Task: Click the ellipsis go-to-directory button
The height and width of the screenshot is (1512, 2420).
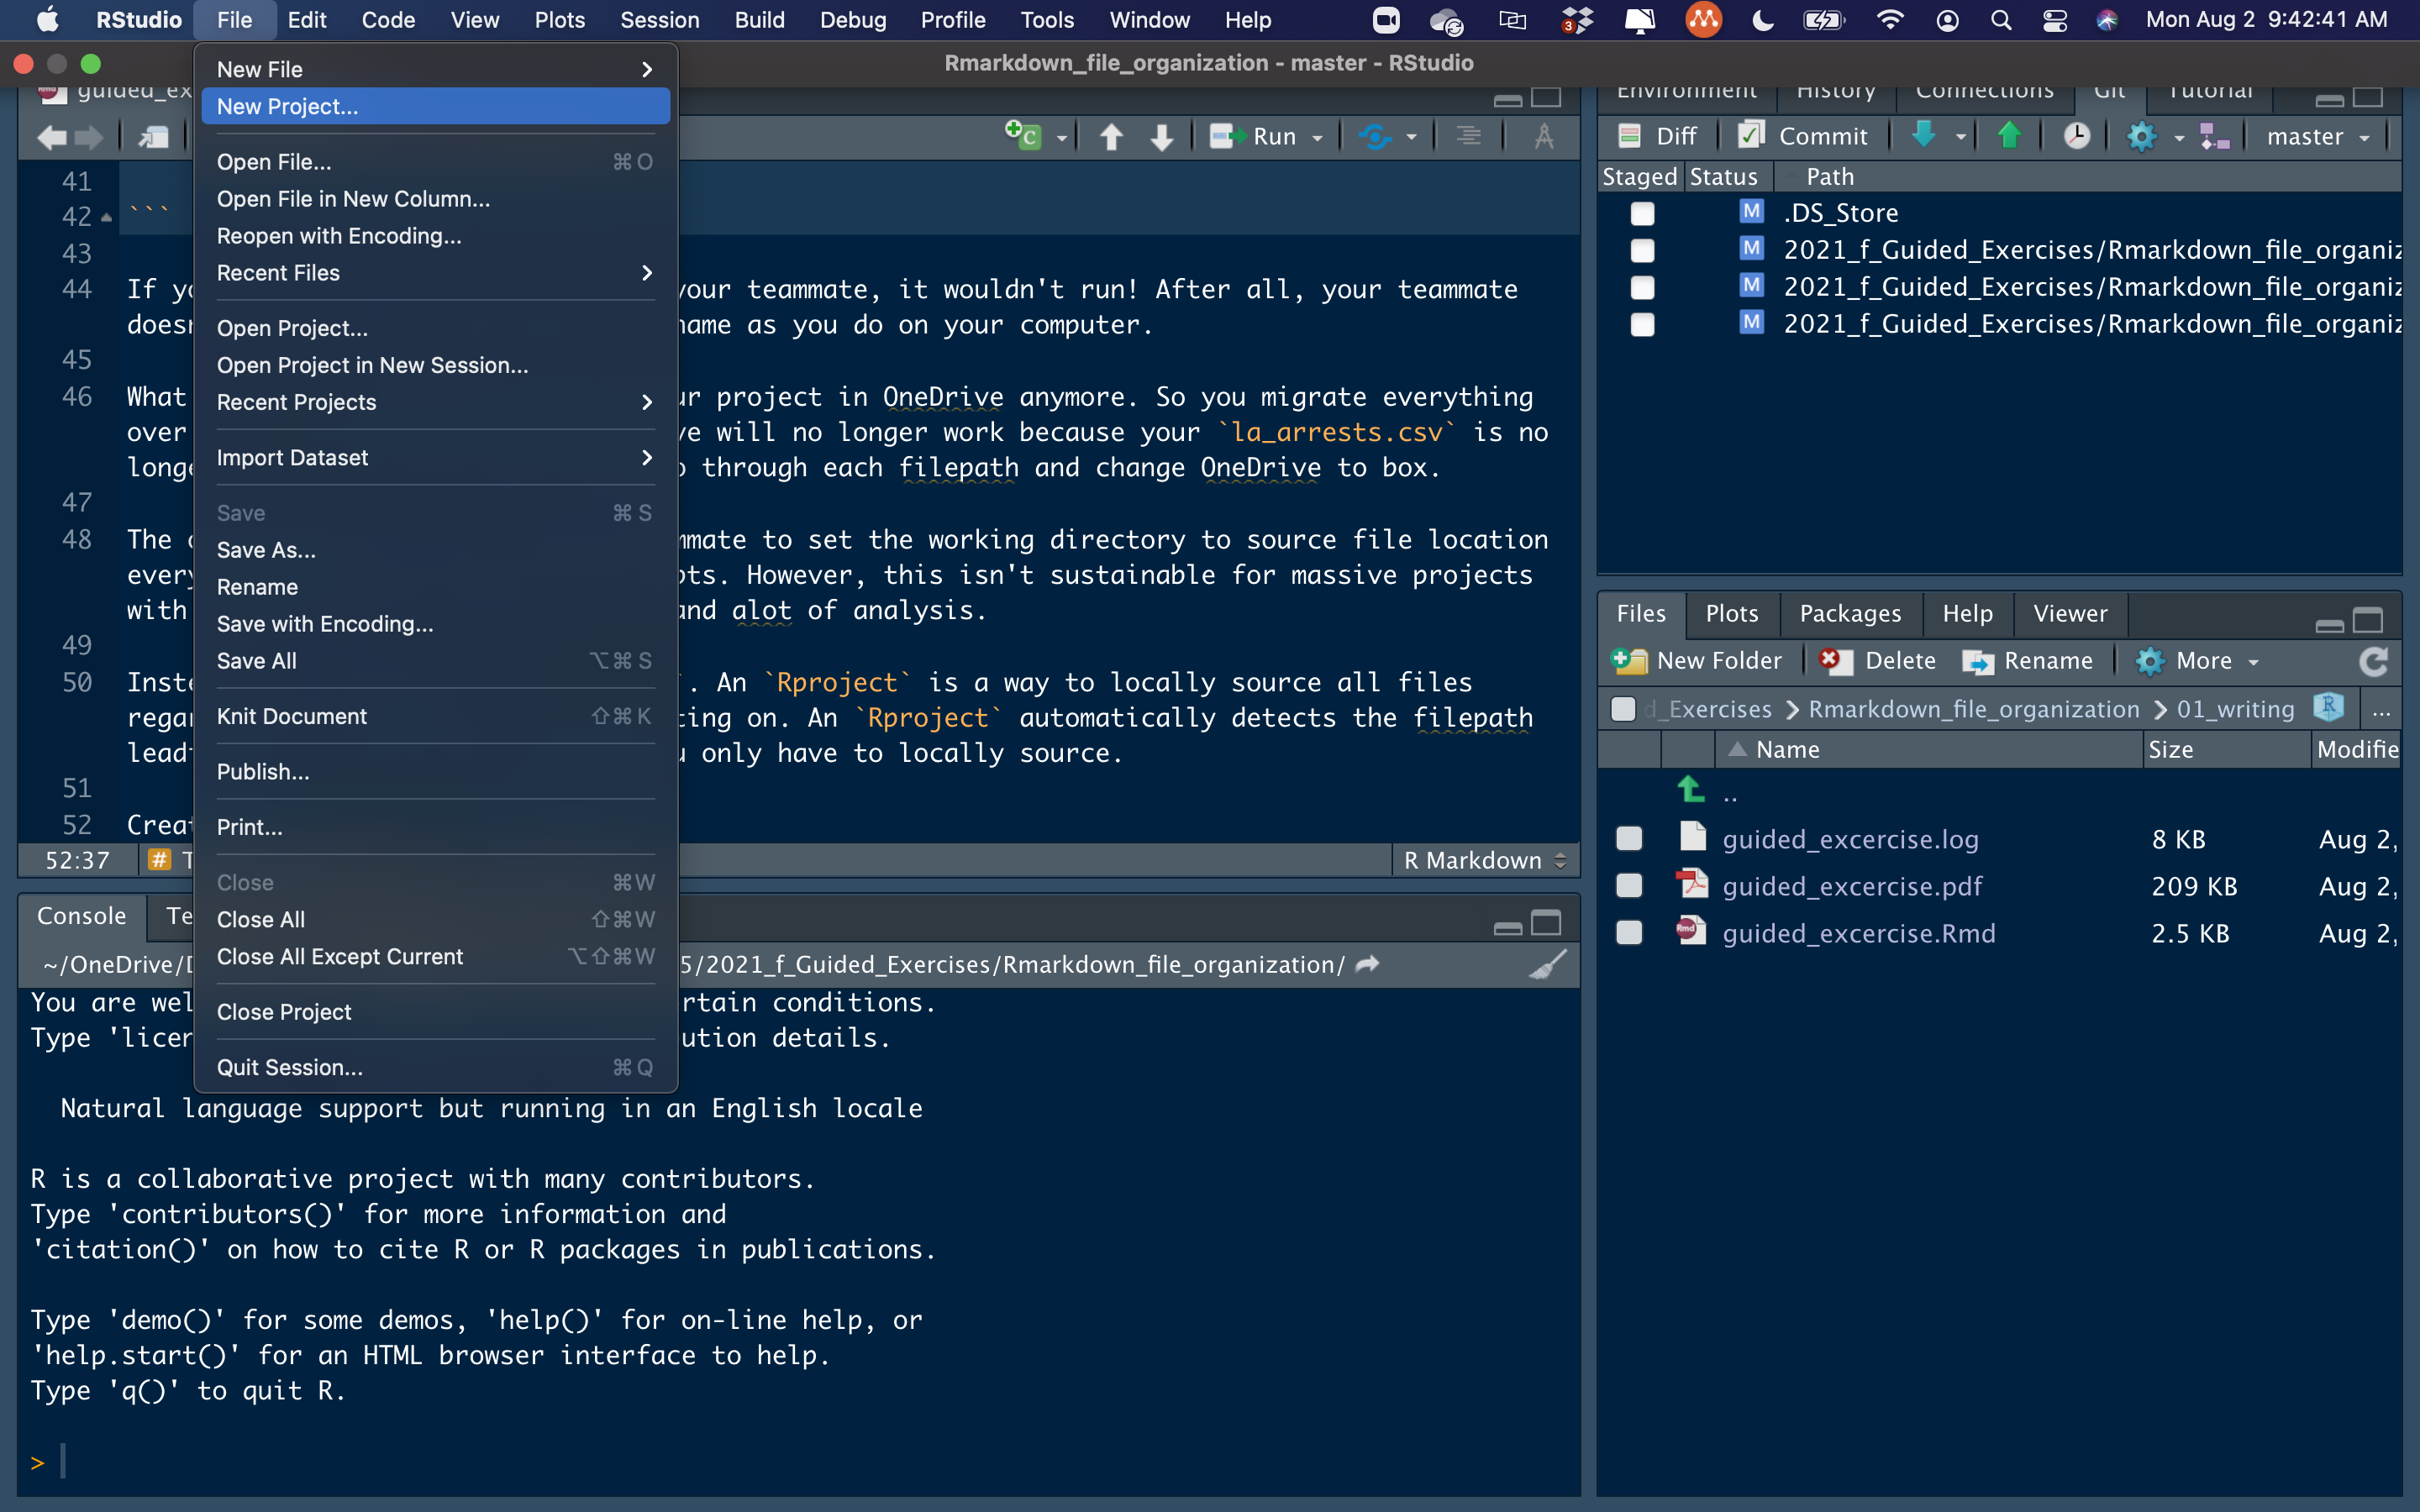Action: point(2381,709)
